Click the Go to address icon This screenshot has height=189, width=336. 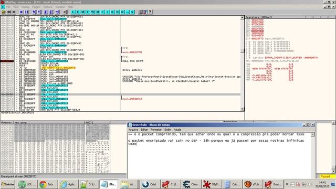65,12
